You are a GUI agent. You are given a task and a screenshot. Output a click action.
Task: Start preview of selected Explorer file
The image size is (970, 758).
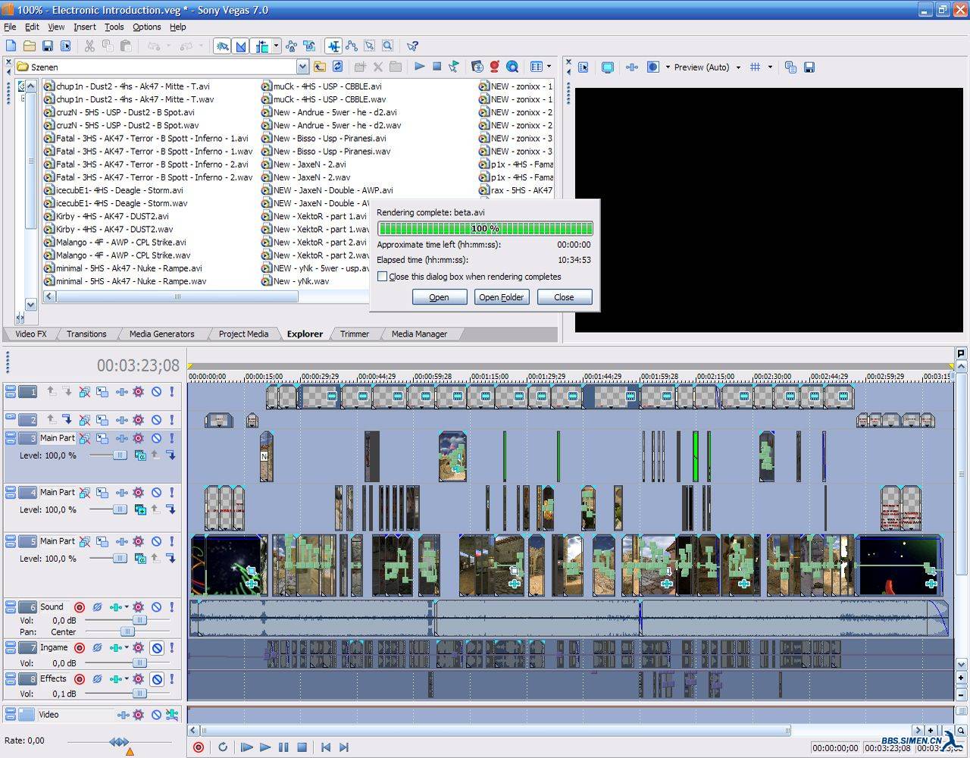click(419, 67)
